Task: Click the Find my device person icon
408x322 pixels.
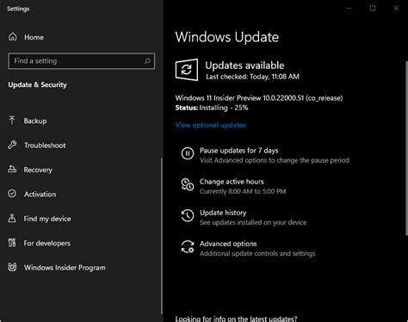Action: click(12, 218)
